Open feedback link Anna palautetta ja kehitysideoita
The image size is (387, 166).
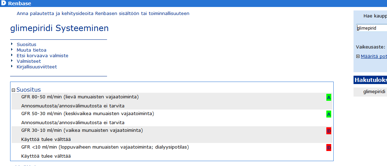coord(103,14)
